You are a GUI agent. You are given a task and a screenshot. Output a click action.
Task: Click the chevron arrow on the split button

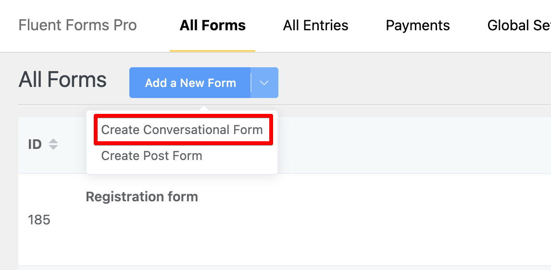coord(264,83)
